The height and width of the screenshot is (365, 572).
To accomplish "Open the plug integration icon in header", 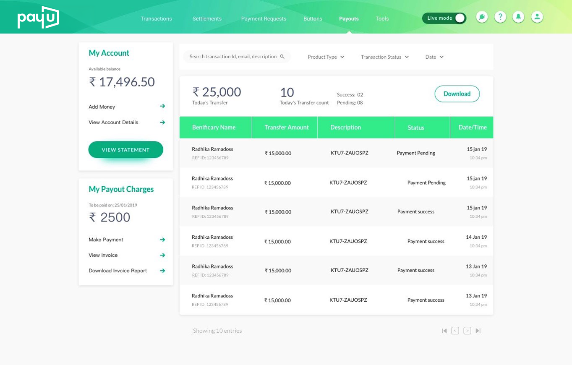I will [482, 17].
